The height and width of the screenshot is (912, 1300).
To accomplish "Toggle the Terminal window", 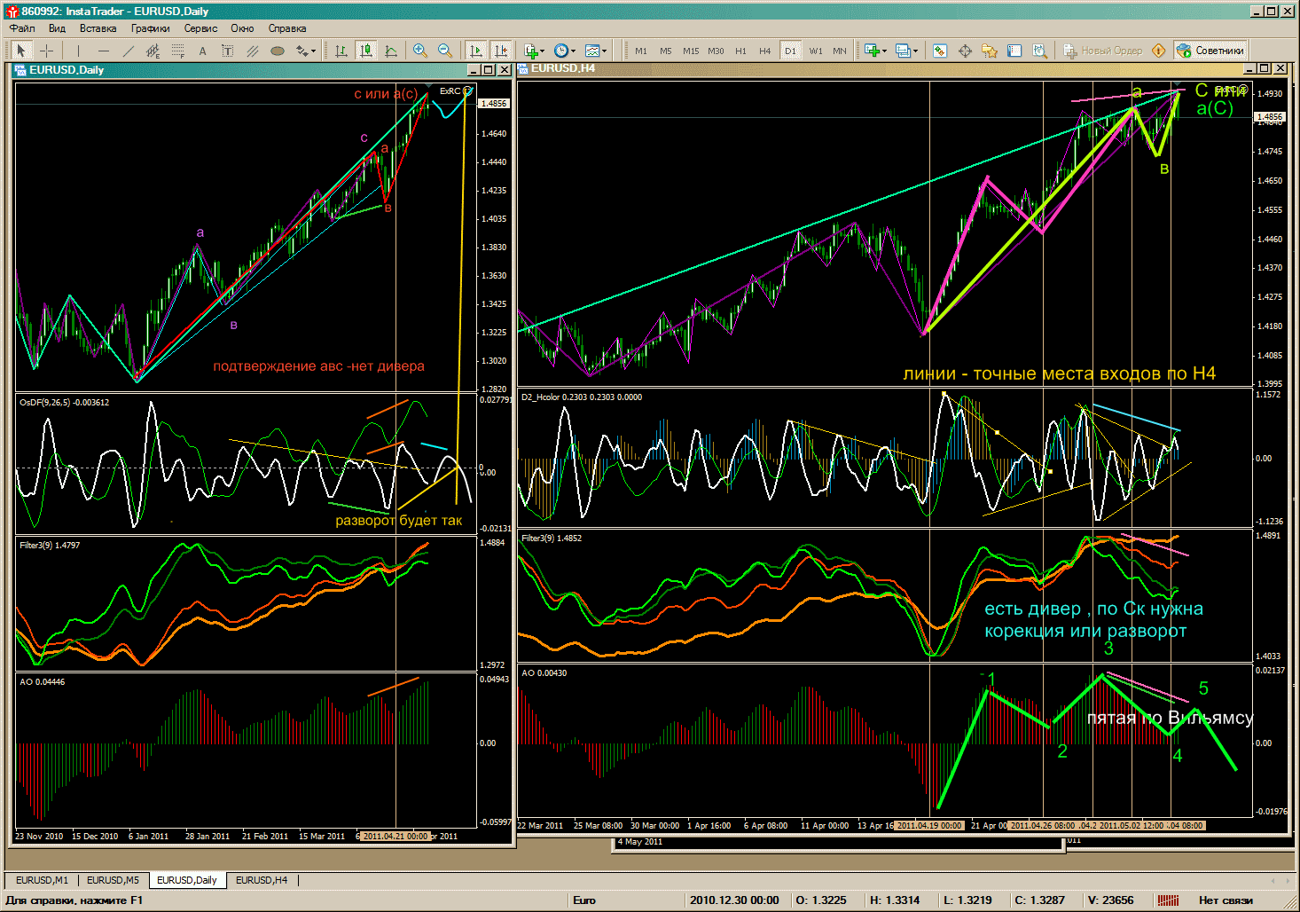I will point(1014,51).
